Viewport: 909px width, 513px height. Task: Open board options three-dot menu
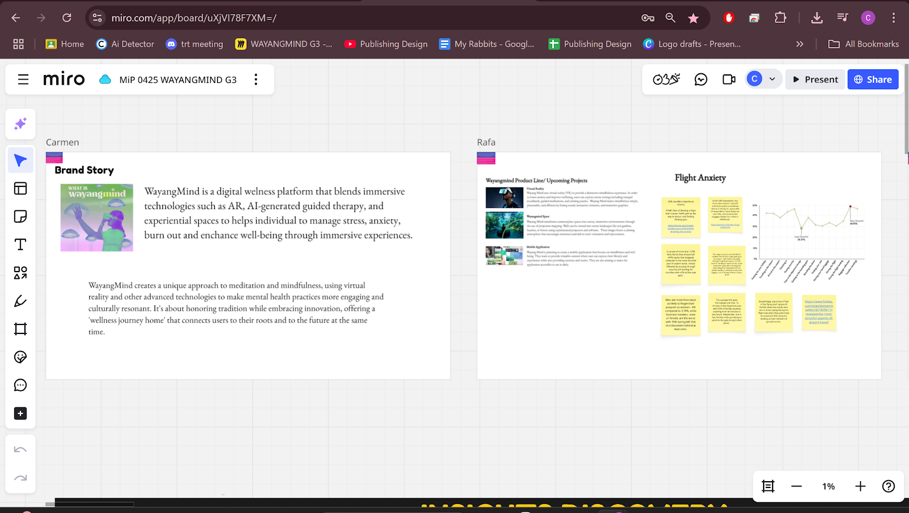pos(256,80)
